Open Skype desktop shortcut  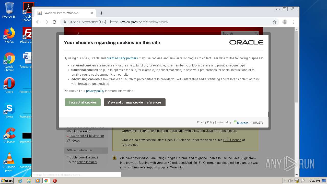click(9, 110)
